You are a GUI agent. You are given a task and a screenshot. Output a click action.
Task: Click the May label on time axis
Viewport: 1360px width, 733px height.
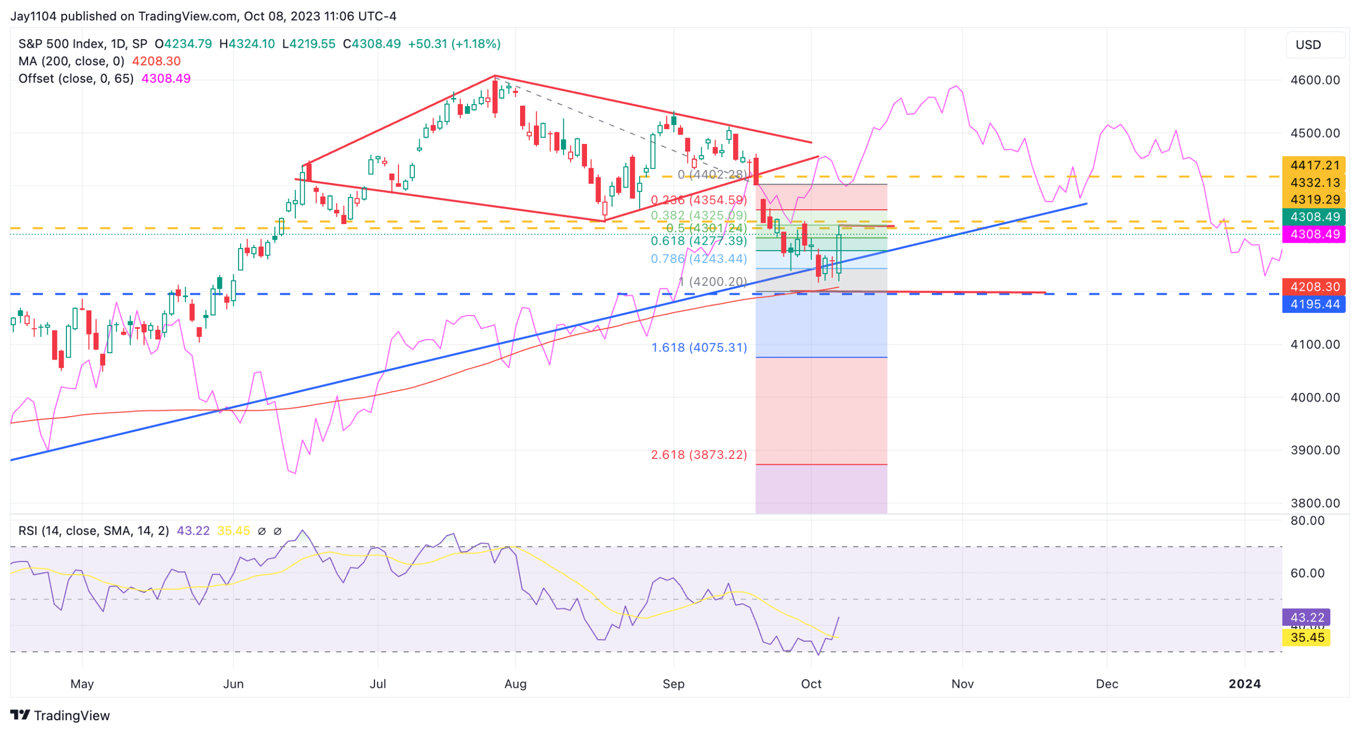click(82, 684)
